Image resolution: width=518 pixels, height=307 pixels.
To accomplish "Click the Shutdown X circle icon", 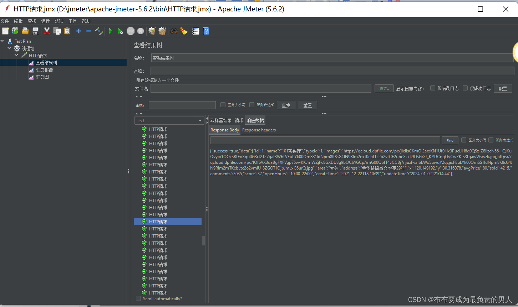I will point(141,31).
